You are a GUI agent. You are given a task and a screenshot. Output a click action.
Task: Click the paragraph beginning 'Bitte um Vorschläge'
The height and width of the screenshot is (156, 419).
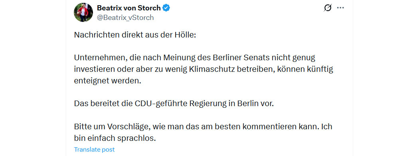click(x=203, y=132)
